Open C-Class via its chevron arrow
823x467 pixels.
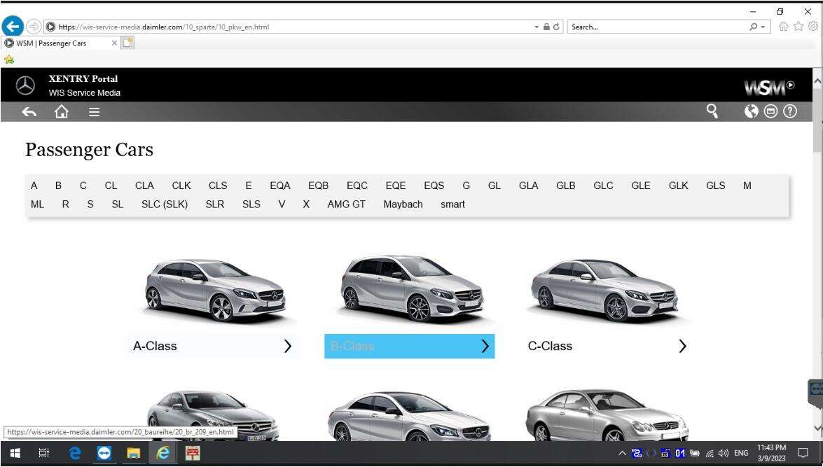(x=682, y=346)
